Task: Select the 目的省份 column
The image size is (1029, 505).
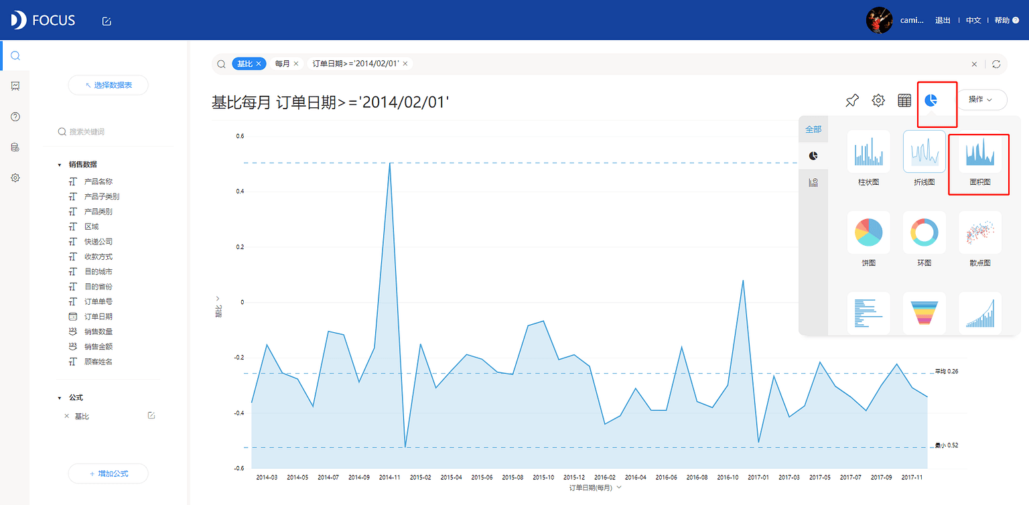Action: (98, 287)
